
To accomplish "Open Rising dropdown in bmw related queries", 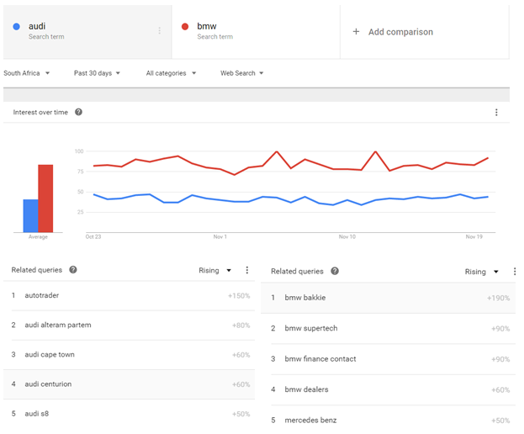I will 482,272.
